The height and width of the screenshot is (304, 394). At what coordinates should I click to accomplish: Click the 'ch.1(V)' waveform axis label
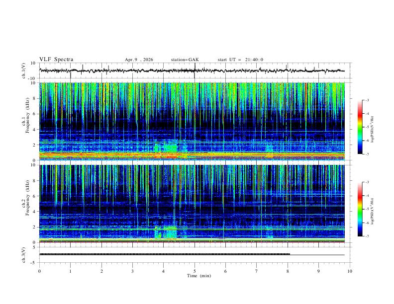tap(24, 71)
